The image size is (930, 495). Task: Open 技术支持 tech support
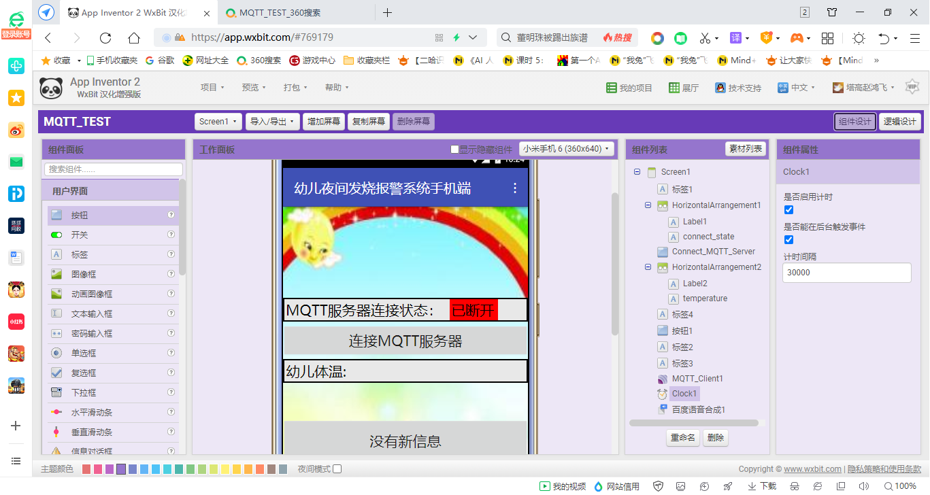[738, 88]
